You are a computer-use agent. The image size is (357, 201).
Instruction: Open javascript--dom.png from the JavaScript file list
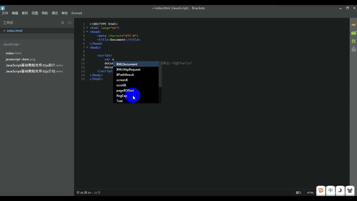[x=20, y=59]
